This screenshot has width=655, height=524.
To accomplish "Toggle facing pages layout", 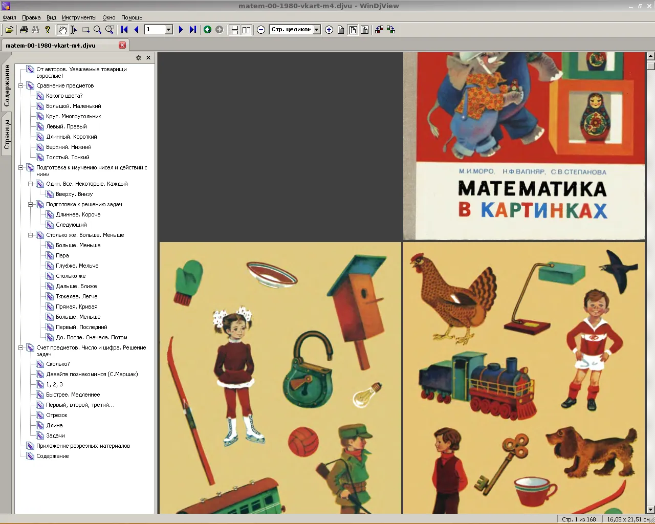I will tap(246, 30).
